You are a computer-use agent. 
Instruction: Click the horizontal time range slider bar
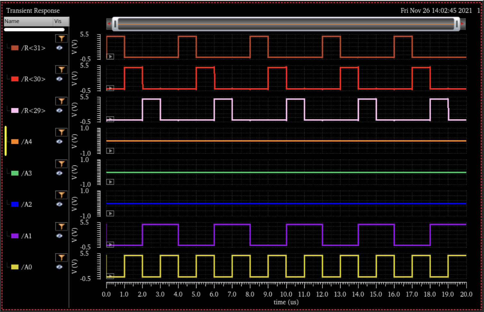286,24
